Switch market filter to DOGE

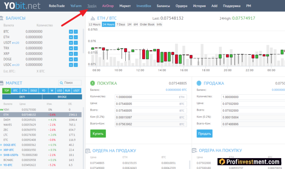pos(34,91)
